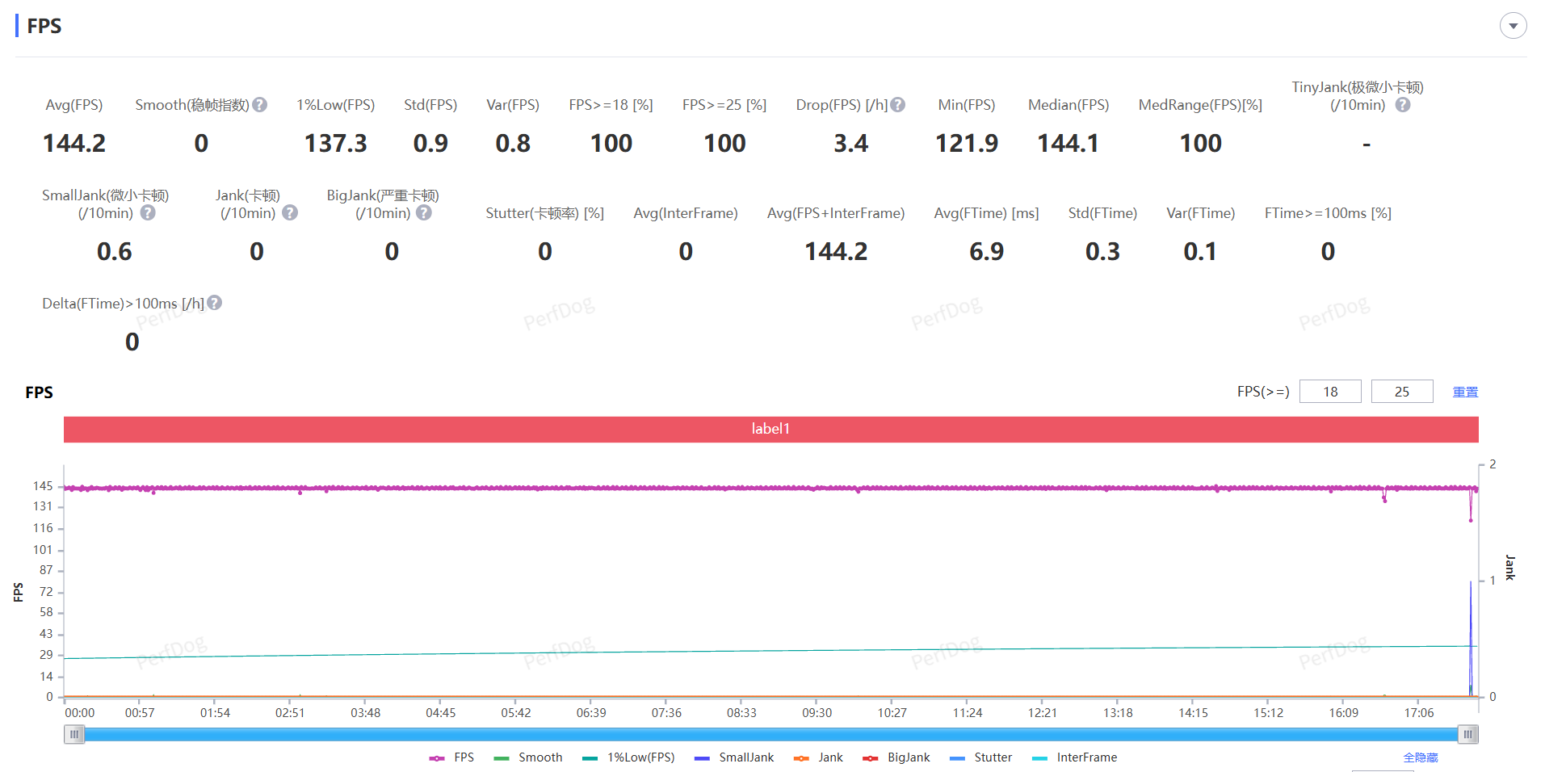1545x772 pixels.
Task: Toggle Smooth series in chart legend
Action: 529,757
